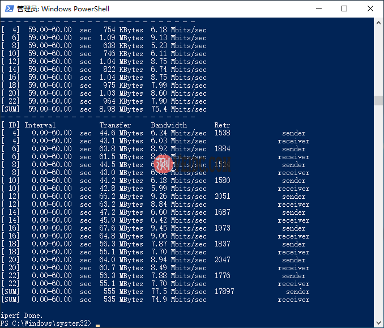Click the 1973 retransmit value
This screenshot has width=384, height=328.
click(x=223, y=228)
